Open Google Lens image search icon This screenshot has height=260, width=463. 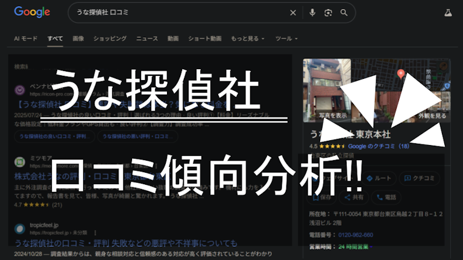[328, 13]
